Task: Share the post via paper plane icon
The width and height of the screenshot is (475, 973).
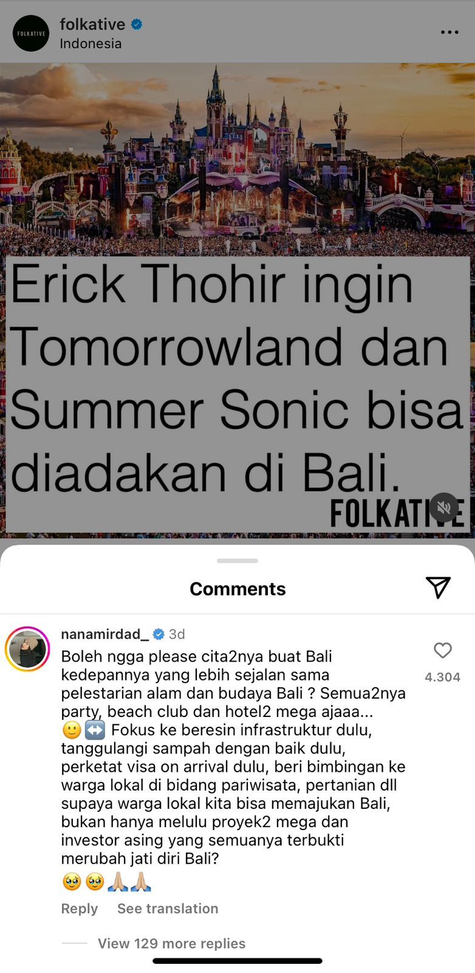Action: [438, 587]
